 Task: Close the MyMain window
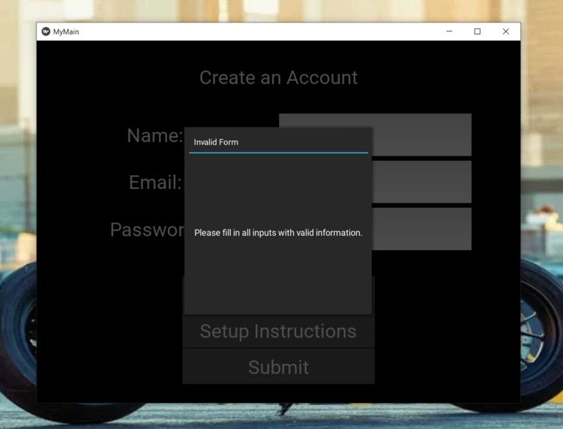pyautogui.click(x=505, y=31)
